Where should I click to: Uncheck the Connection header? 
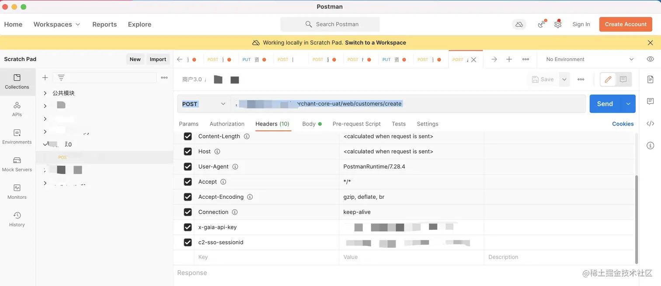point(188,212)
